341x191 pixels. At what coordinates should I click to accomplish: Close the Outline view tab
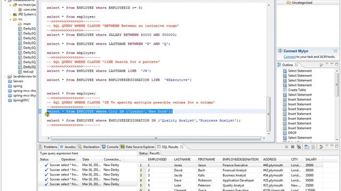click(296, 65)
